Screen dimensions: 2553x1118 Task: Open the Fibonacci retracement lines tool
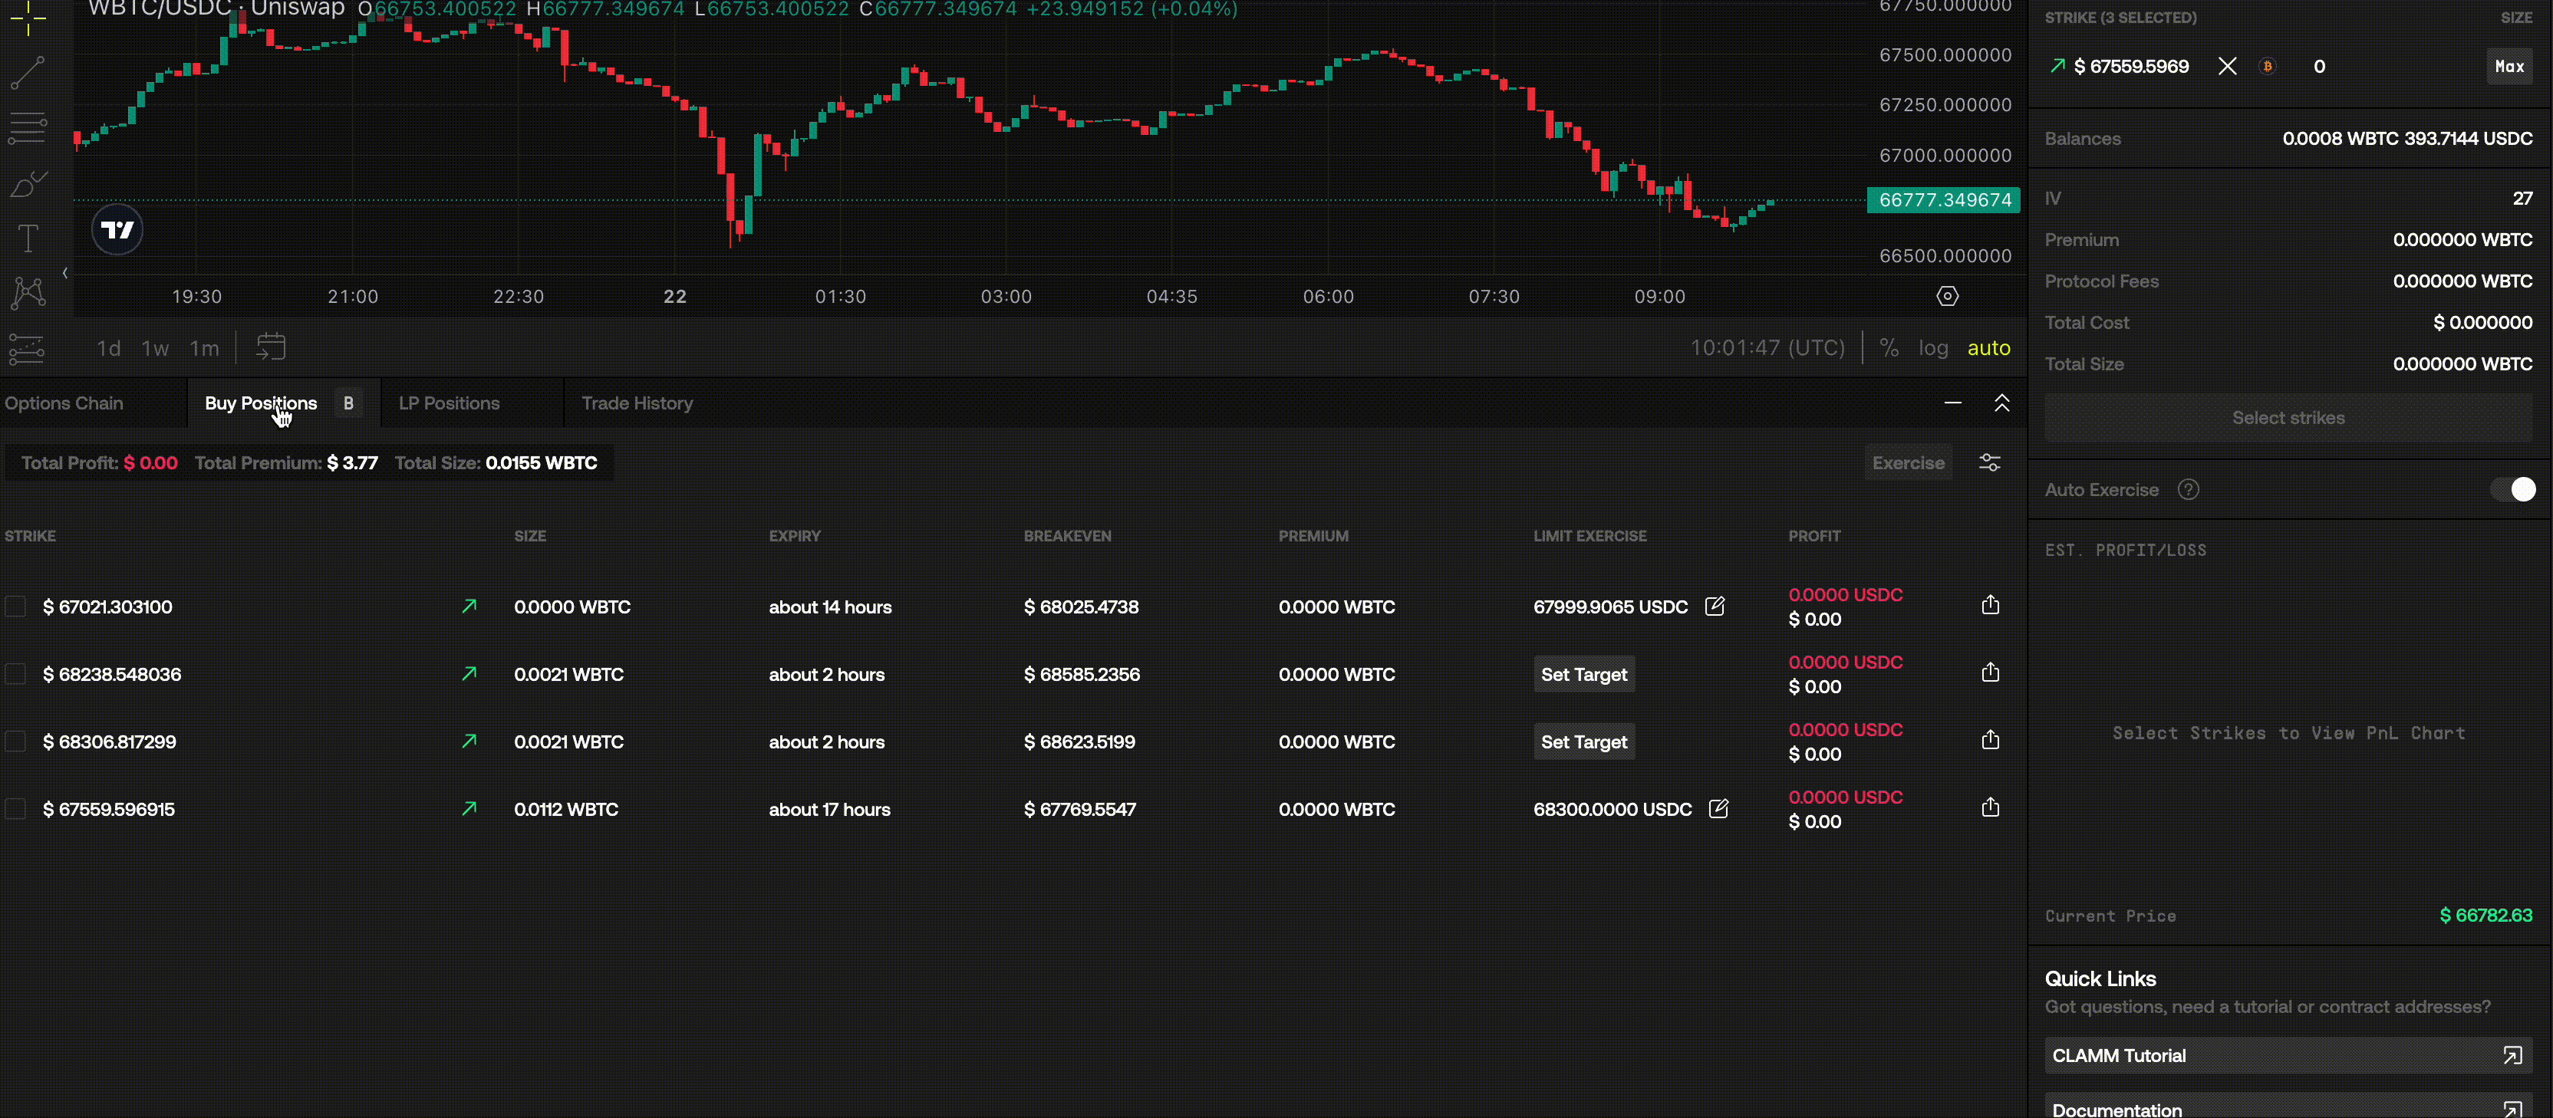click(x=28, y=128)
